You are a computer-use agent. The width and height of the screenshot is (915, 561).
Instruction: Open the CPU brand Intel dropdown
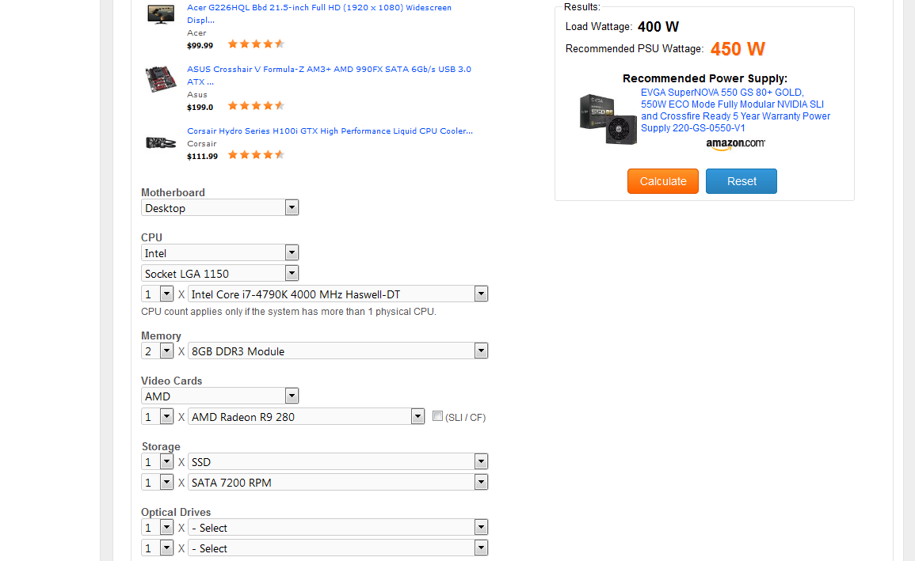tap(220, 253)
